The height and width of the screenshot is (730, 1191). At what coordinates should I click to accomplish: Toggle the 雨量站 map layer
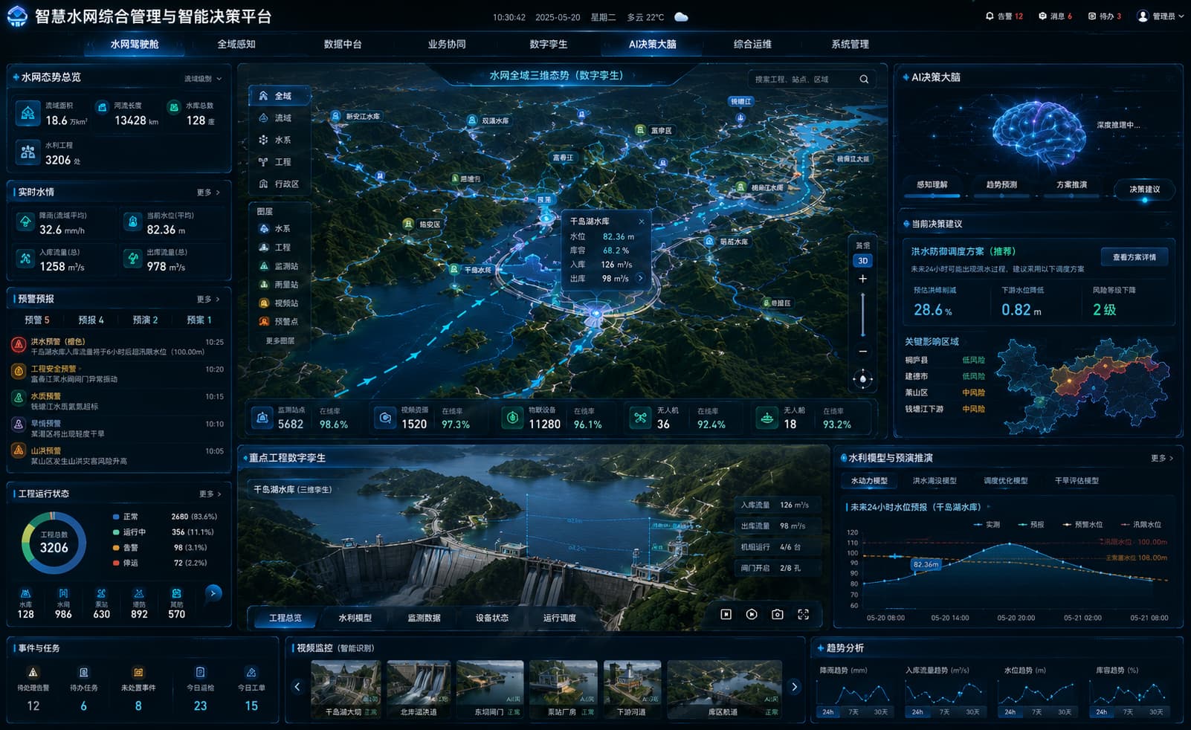click(x=278, y=285)
